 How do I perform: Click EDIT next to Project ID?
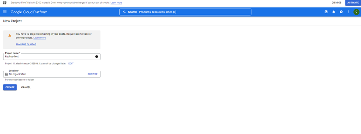tap(71, 64)
